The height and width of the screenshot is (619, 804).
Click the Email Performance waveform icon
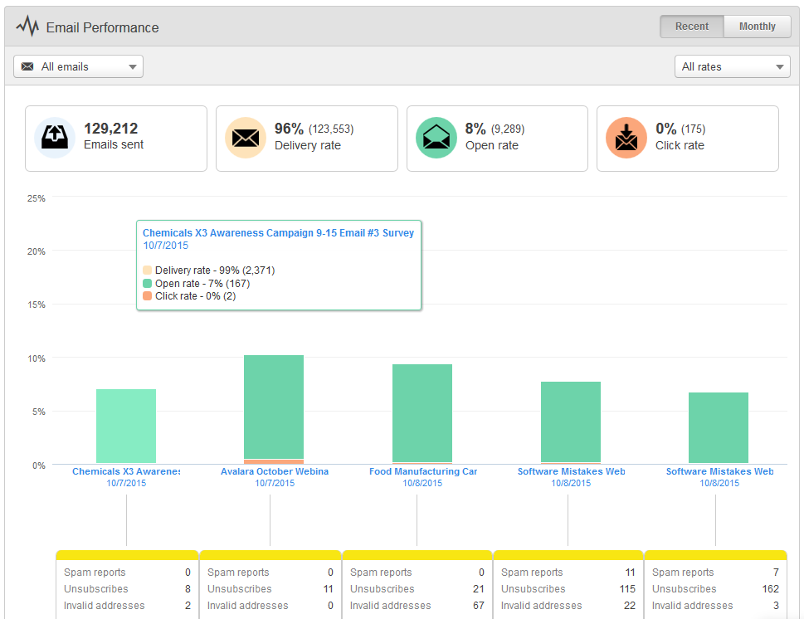tap(28, 26)
